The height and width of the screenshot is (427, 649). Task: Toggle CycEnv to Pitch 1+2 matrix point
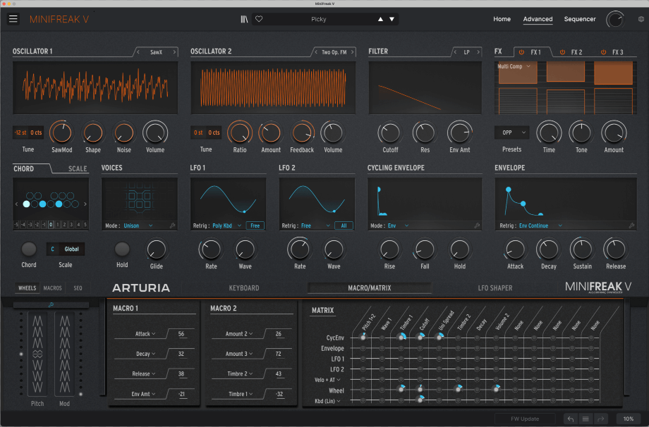point(363,338)
